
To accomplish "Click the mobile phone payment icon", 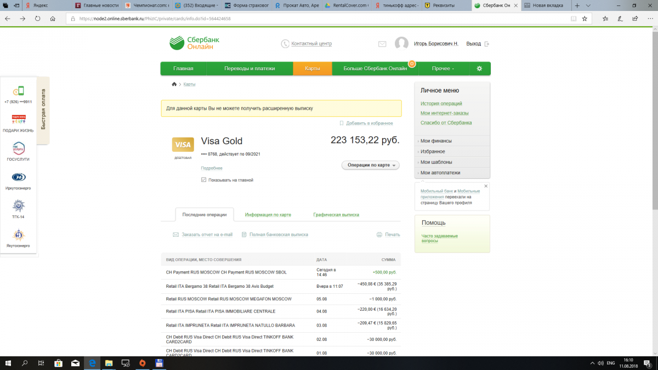I will (x=18, y=91).
